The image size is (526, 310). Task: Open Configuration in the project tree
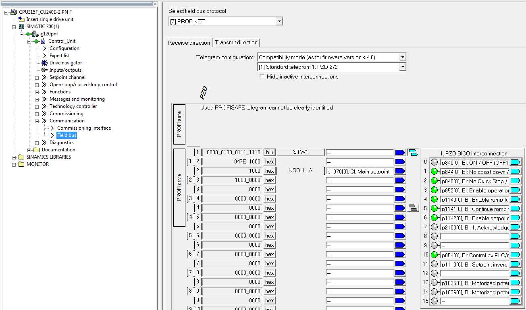coord(64,48)
